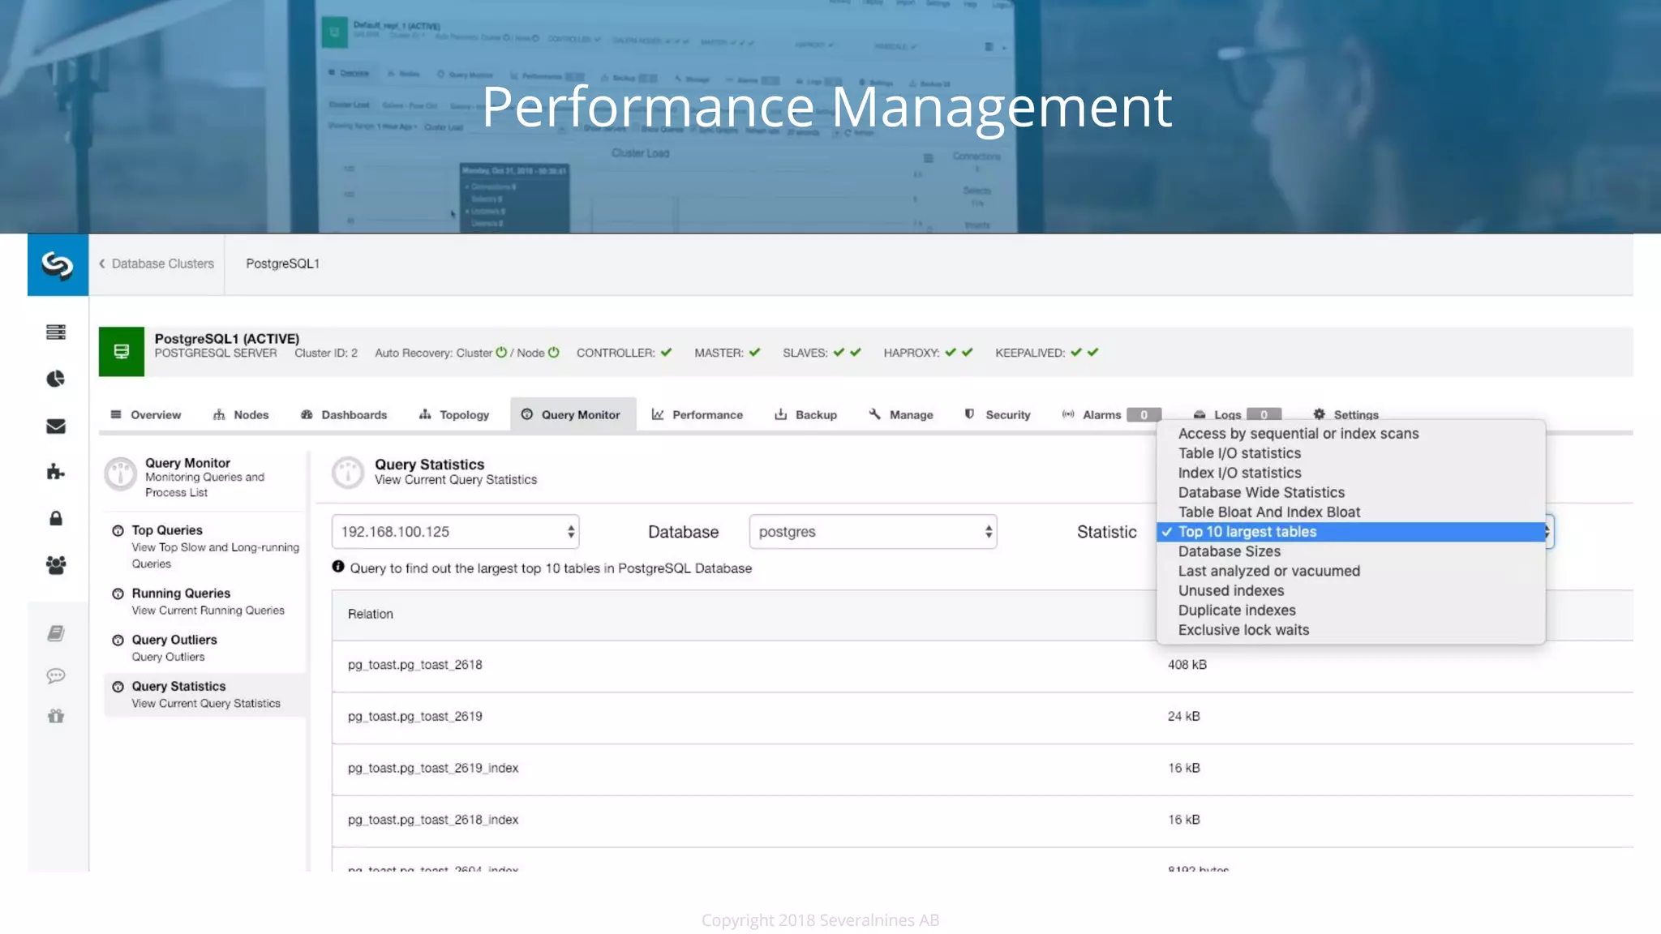The width and height of the screenshot is (1661, 934).
Task: Toggle Cluster auto recovery power icon
Action: (501, 353)
